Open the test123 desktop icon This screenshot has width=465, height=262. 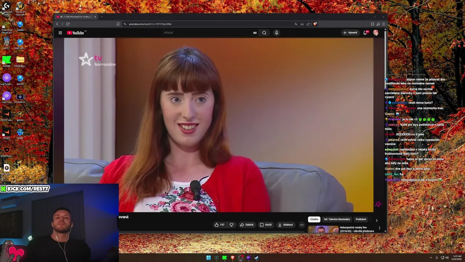click(x=20, y=80)
